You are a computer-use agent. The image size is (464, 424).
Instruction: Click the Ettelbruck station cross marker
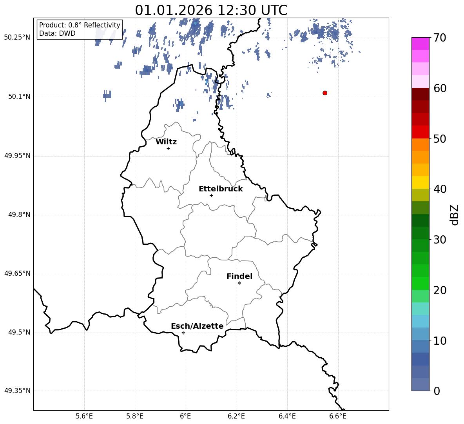(x=211, y=195)
